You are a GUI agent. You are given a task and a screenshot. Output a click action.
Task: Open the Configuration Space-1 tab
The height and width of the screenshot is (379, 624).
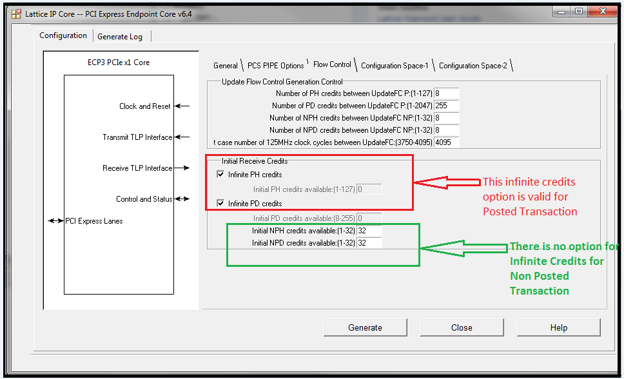[395, 66]
